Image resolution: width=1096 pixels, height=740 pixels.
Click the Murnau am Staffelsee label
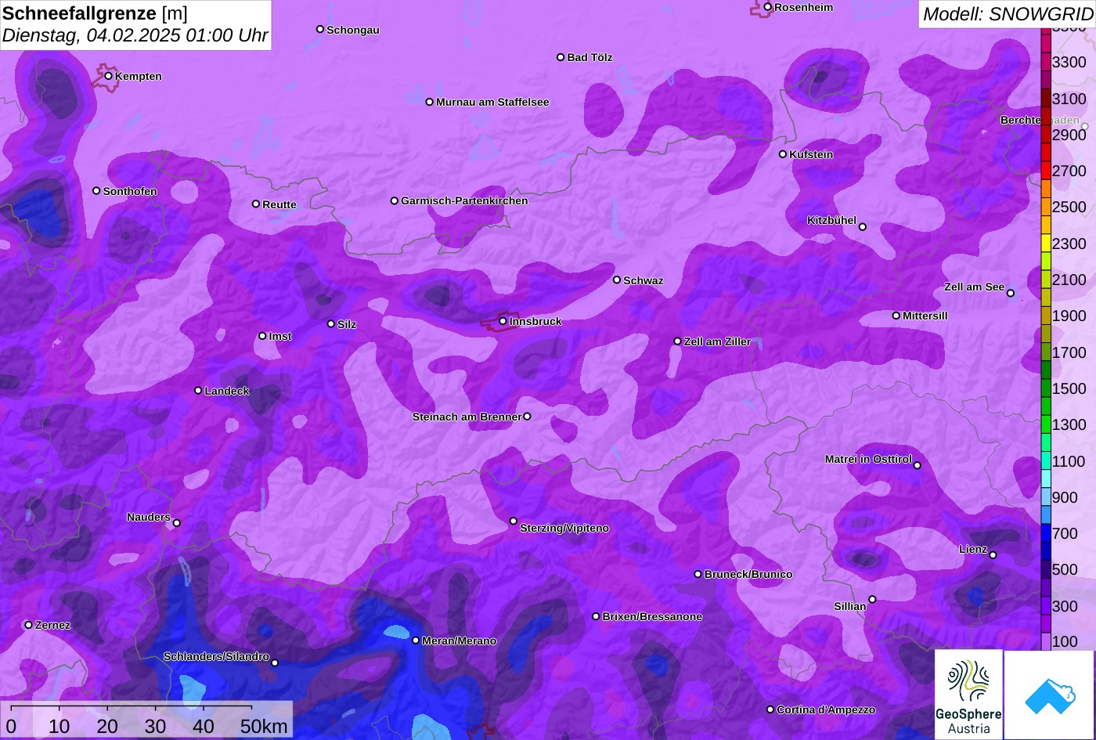click(492, 103)
